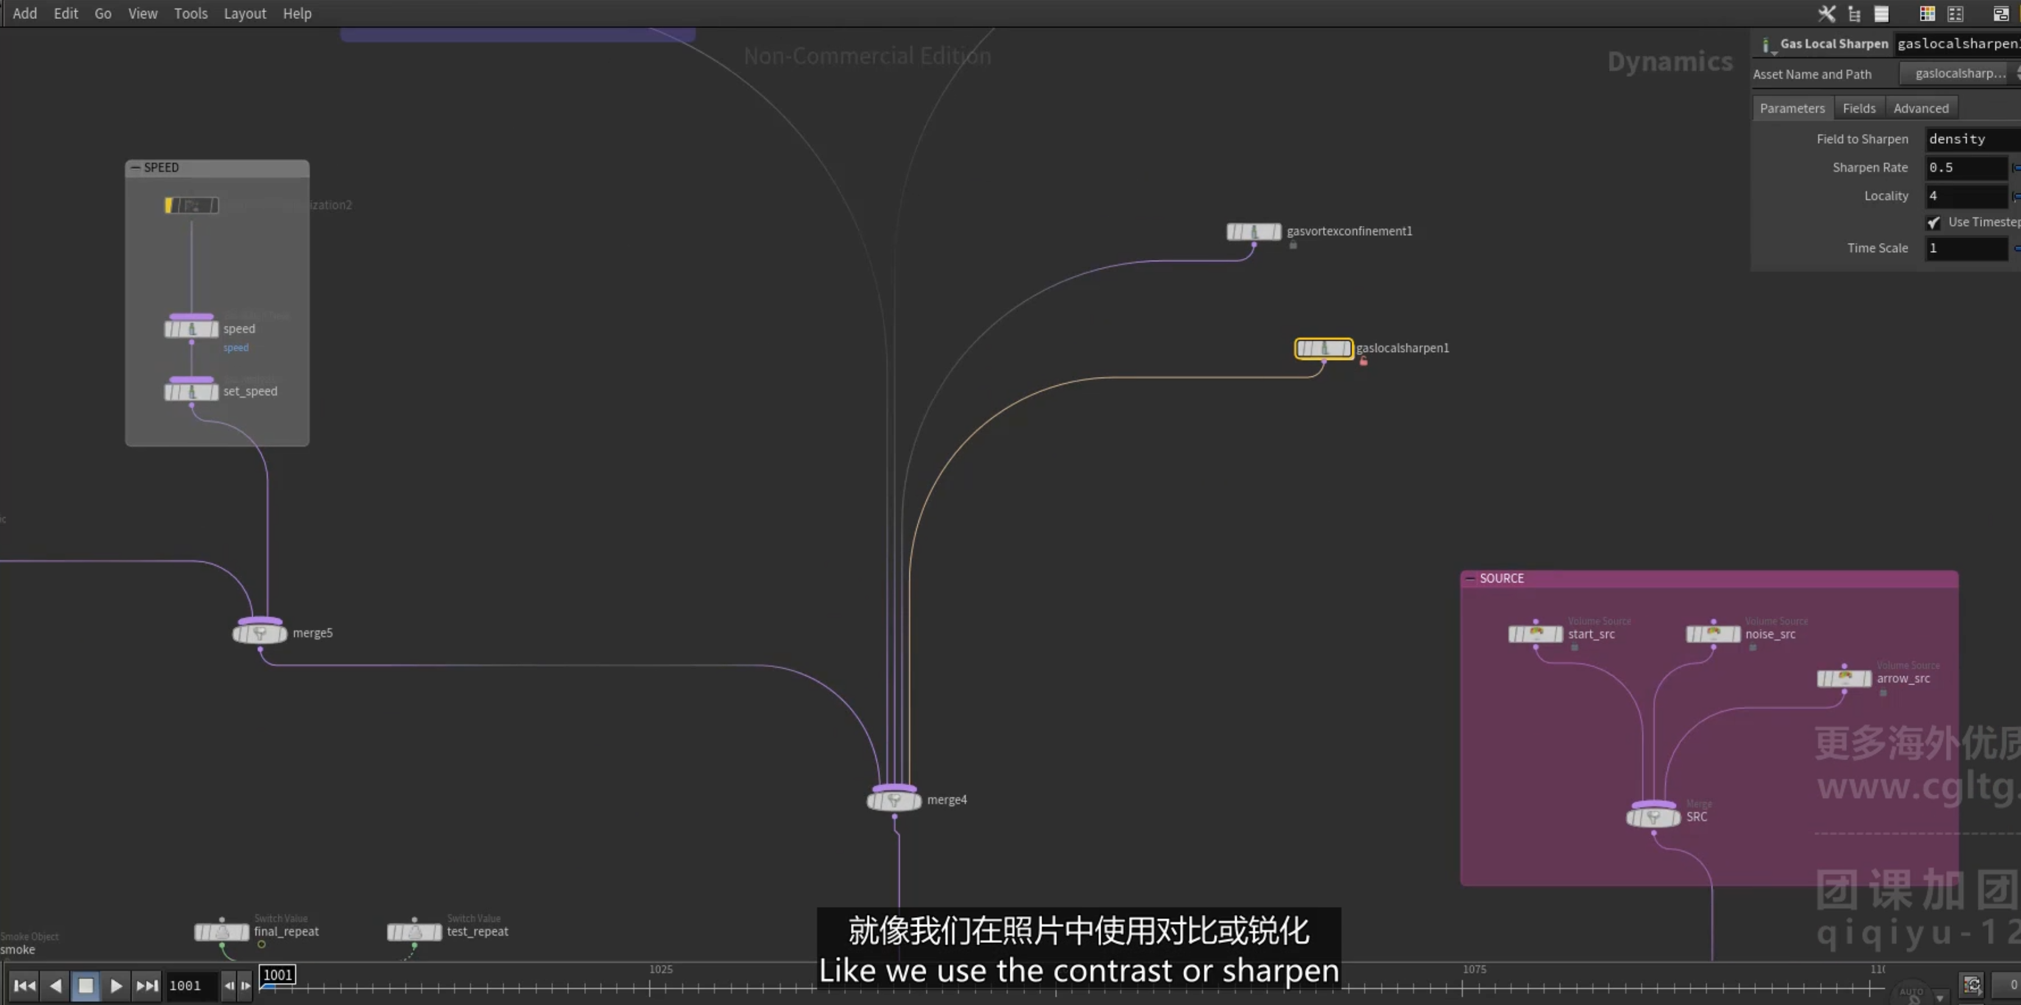Toggle the Use Timestep checkbox
Viewport: 2021px width, 1005px height.
pos(1933,223)
